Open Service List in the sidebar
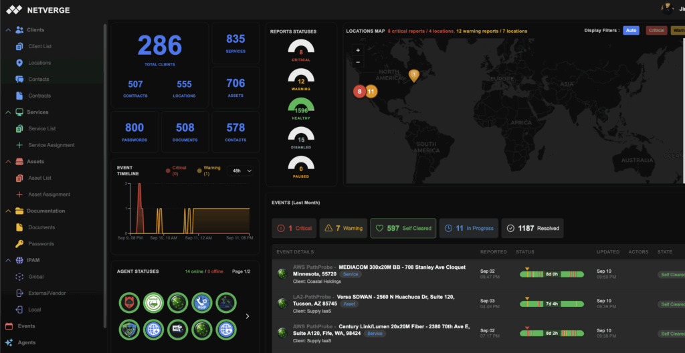Screen dimensions: 685x353 pos(41,128)
